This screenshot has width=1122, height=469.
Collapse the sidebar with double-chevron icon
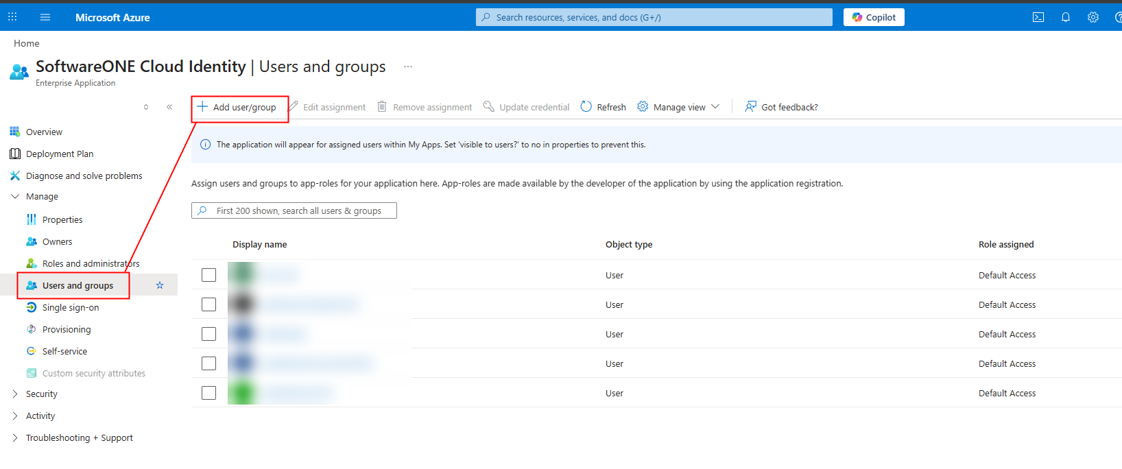click(x=169, y=107)
